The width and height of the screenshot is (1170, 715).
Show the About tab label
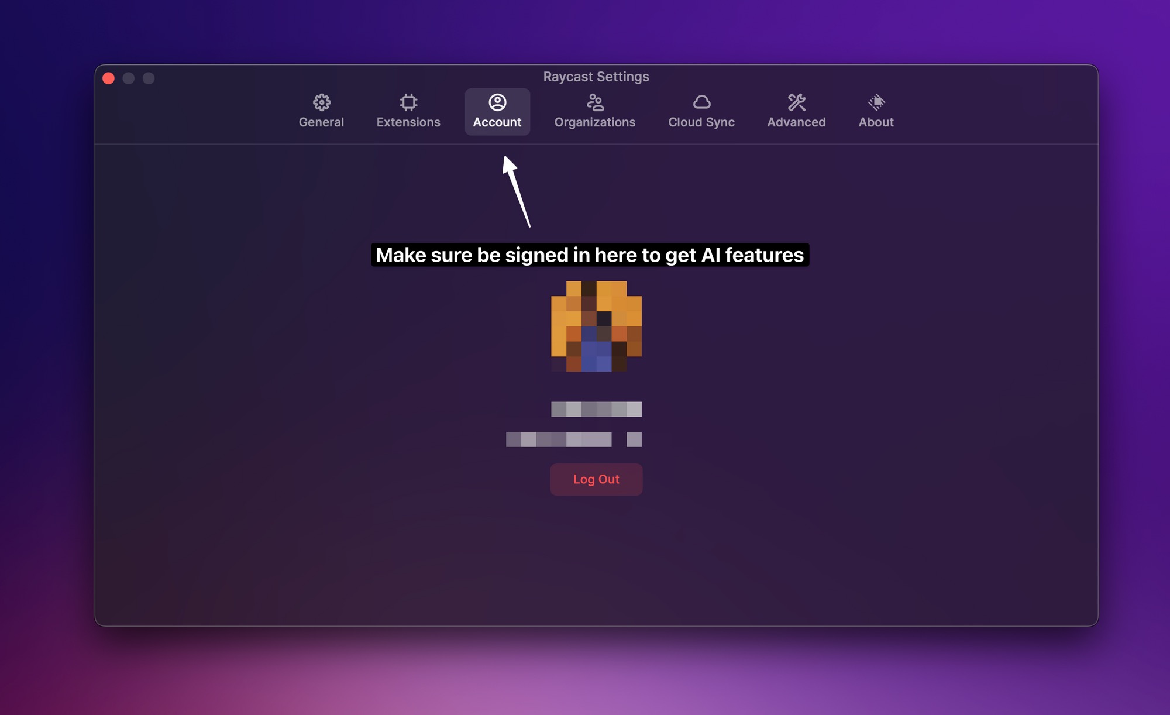[x=876, y=122]
